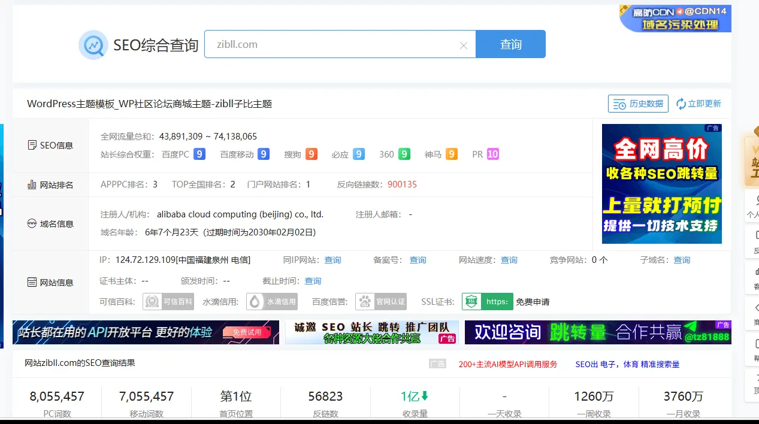Image resolution: width=759 pixels, height=424 pixels.
Task: Click the 首页位置 第1位 value
Action: (236, 396)
